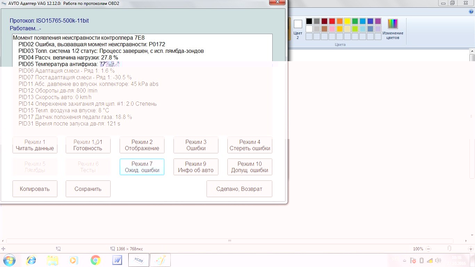Image resolution: width=475 pixels, height=267 pixels.
Task: Open Google Chrome from the taskbar
Action: [x=96, y=260]
